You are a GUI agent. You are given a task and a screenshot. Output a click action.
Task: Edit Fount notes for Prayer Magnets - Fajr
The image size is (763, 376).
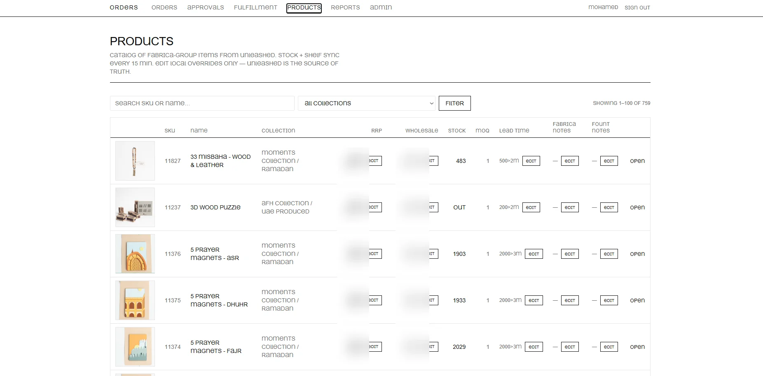[x=609, y=347]
